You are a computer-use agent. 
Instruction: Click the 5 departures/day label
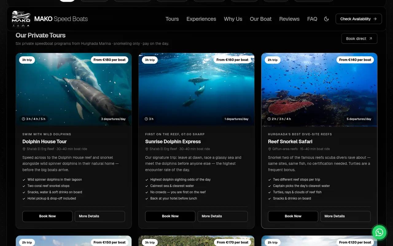click(359, 119)
